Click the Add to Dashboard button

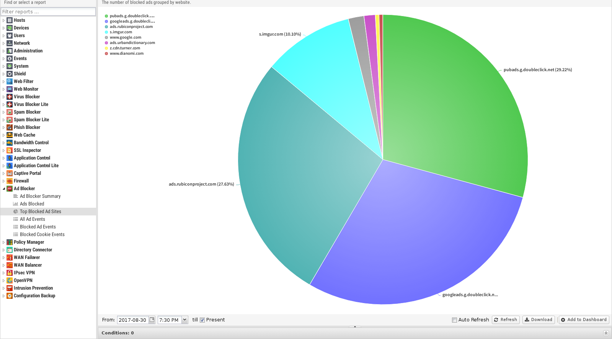tap(584, 320)
